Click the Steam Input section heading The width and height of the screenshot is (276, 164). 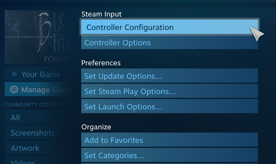tap(101, 14)
